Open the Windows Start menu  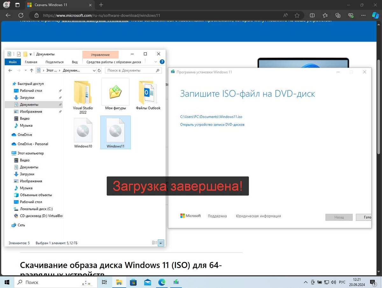point(7,282)
